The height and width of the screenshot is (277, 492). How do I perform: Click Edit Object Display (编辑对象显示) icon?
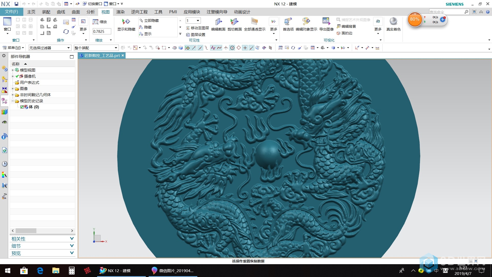pos(306,22)
